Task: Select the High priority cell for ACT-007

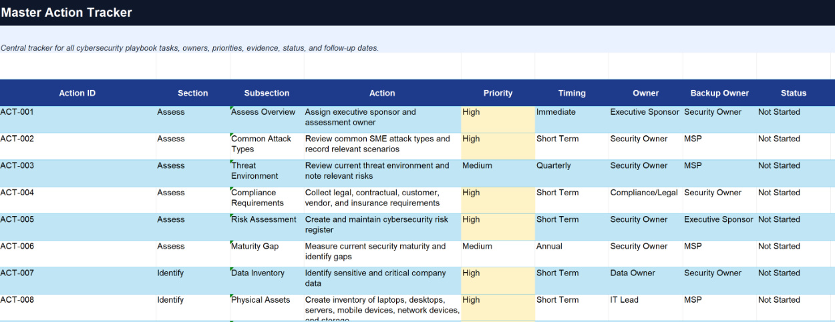Action: (498, 281)
